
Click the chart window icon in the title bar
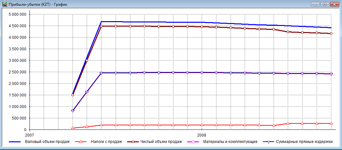pyautogui.click(x=4, y=4)
